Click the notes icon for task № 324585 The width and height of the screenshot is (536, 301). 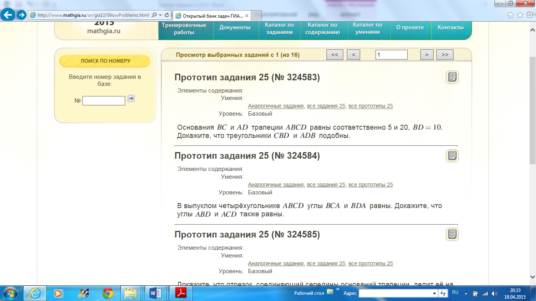pos(452,234)
